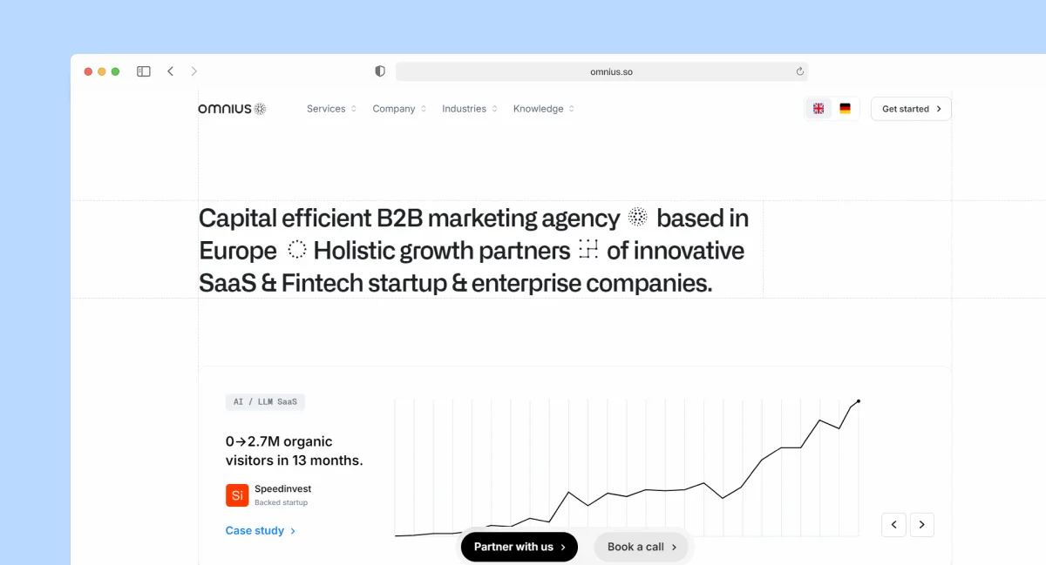Click the omnius.so address bar
The width and height of the screenshot is (1046, 565).
601,71
